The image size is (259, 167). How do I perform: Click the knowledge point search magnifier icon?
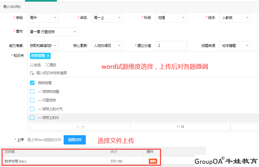coord(32,73)
